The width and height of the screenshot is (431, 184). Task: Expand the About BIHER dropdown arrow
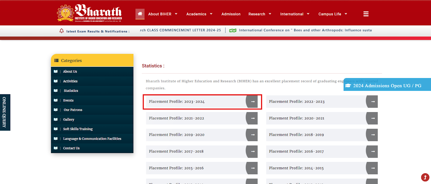tap(176, 14)
